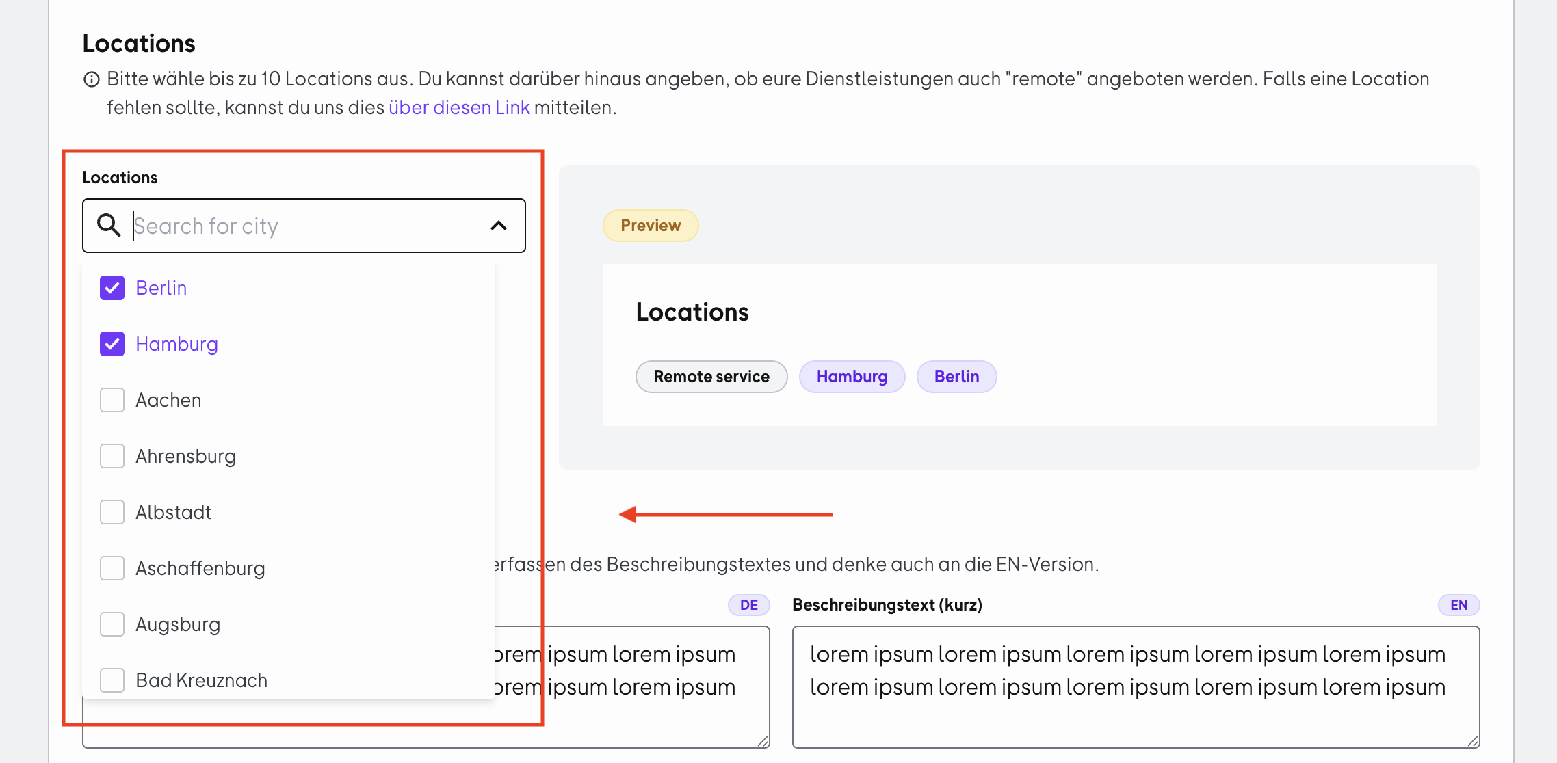Click into the EN Beschreibungstext textarea
This screenshot has height=763, width=1557.
[x=1136, y=687]
